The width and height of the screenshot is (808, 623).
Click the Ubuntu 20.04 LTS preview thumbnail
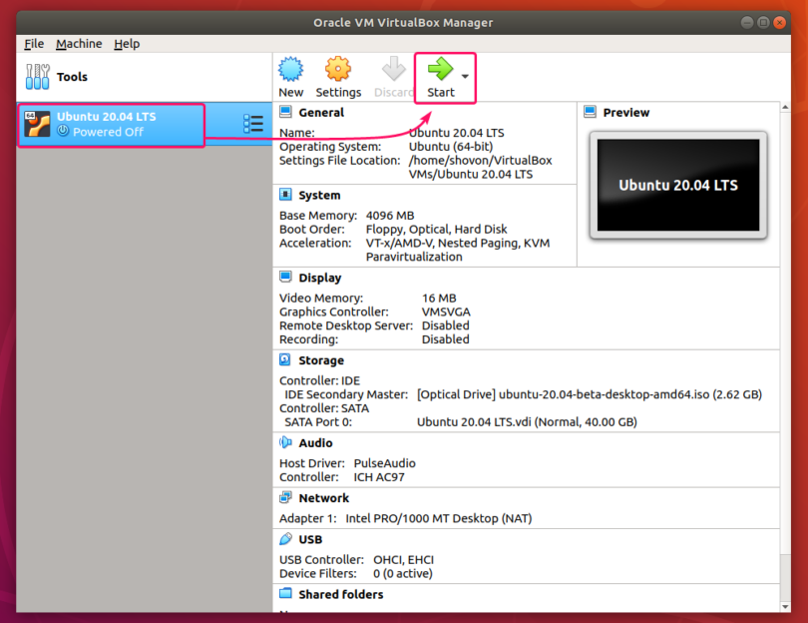coord(677,186)
